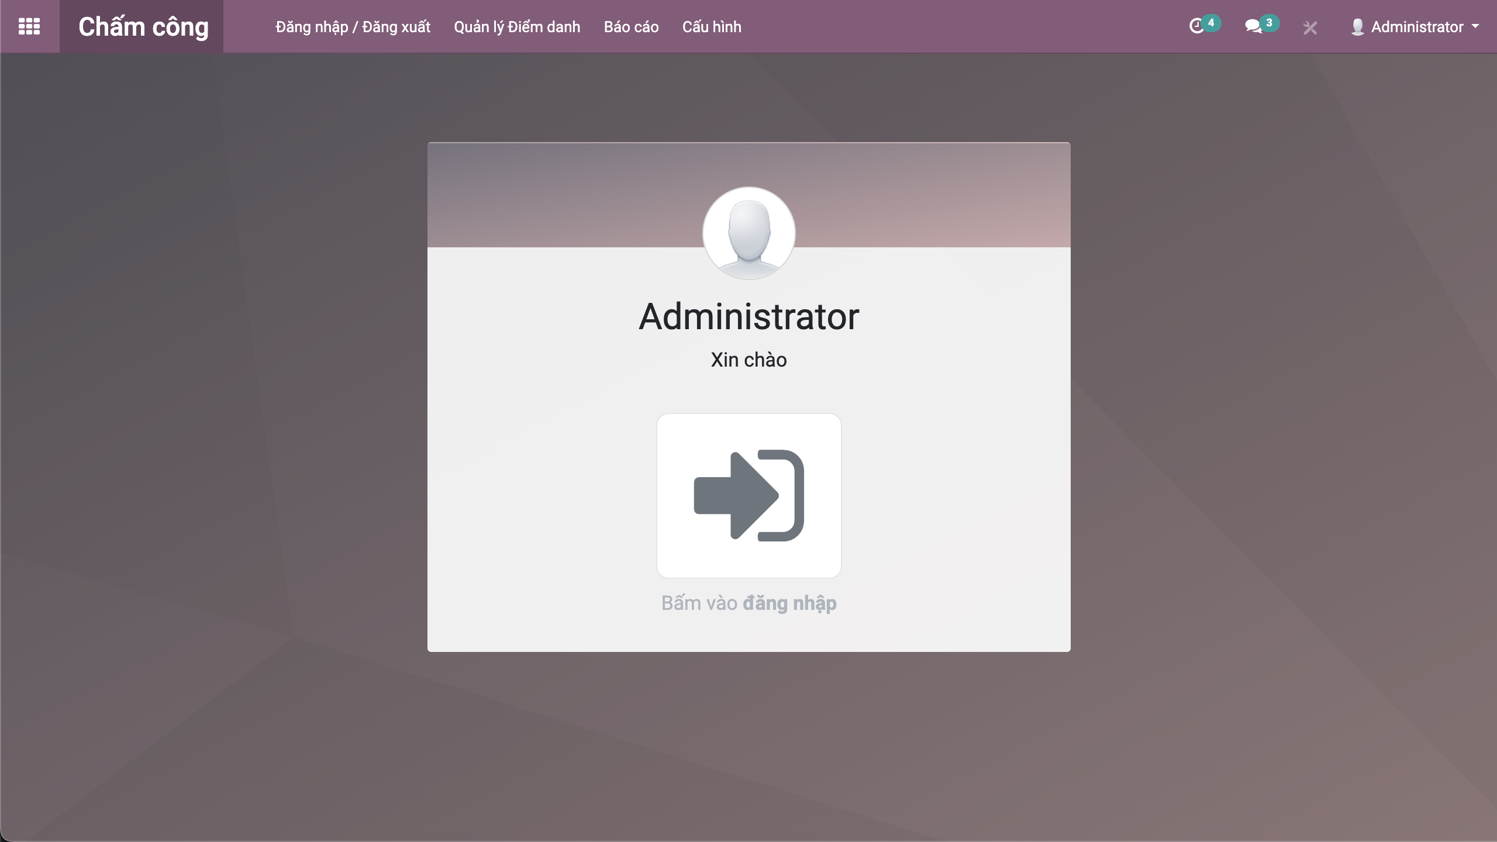The image size is (1497, 842).
Task: Click the Chấm công app title
Action: pyautogui.click(x=143, y=27)
